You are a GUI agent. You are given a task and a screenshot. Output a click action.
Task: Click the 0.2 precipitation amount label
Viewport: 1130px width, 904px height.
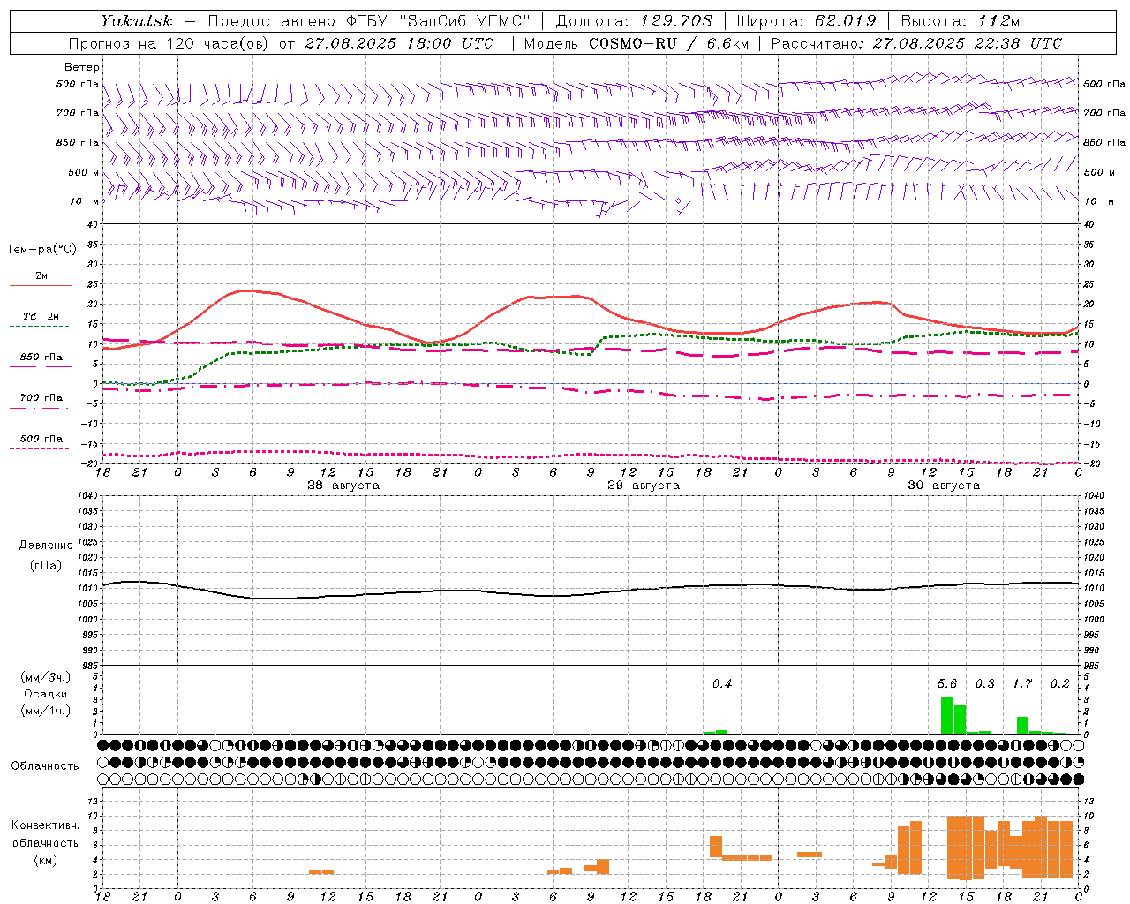click(x=1059, y=683)
